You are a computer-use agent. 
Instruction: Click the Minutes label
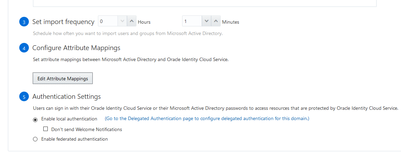tap(230, 22)
